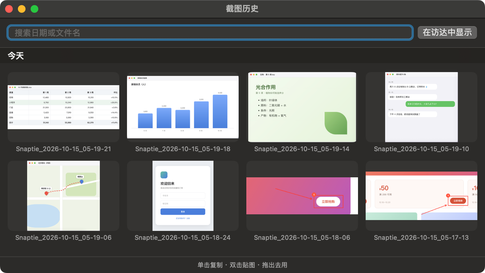The image size is (485, 273).
Task: Select the 欢迎回来 login screenshot thumbnail
Action: (183, 196)
